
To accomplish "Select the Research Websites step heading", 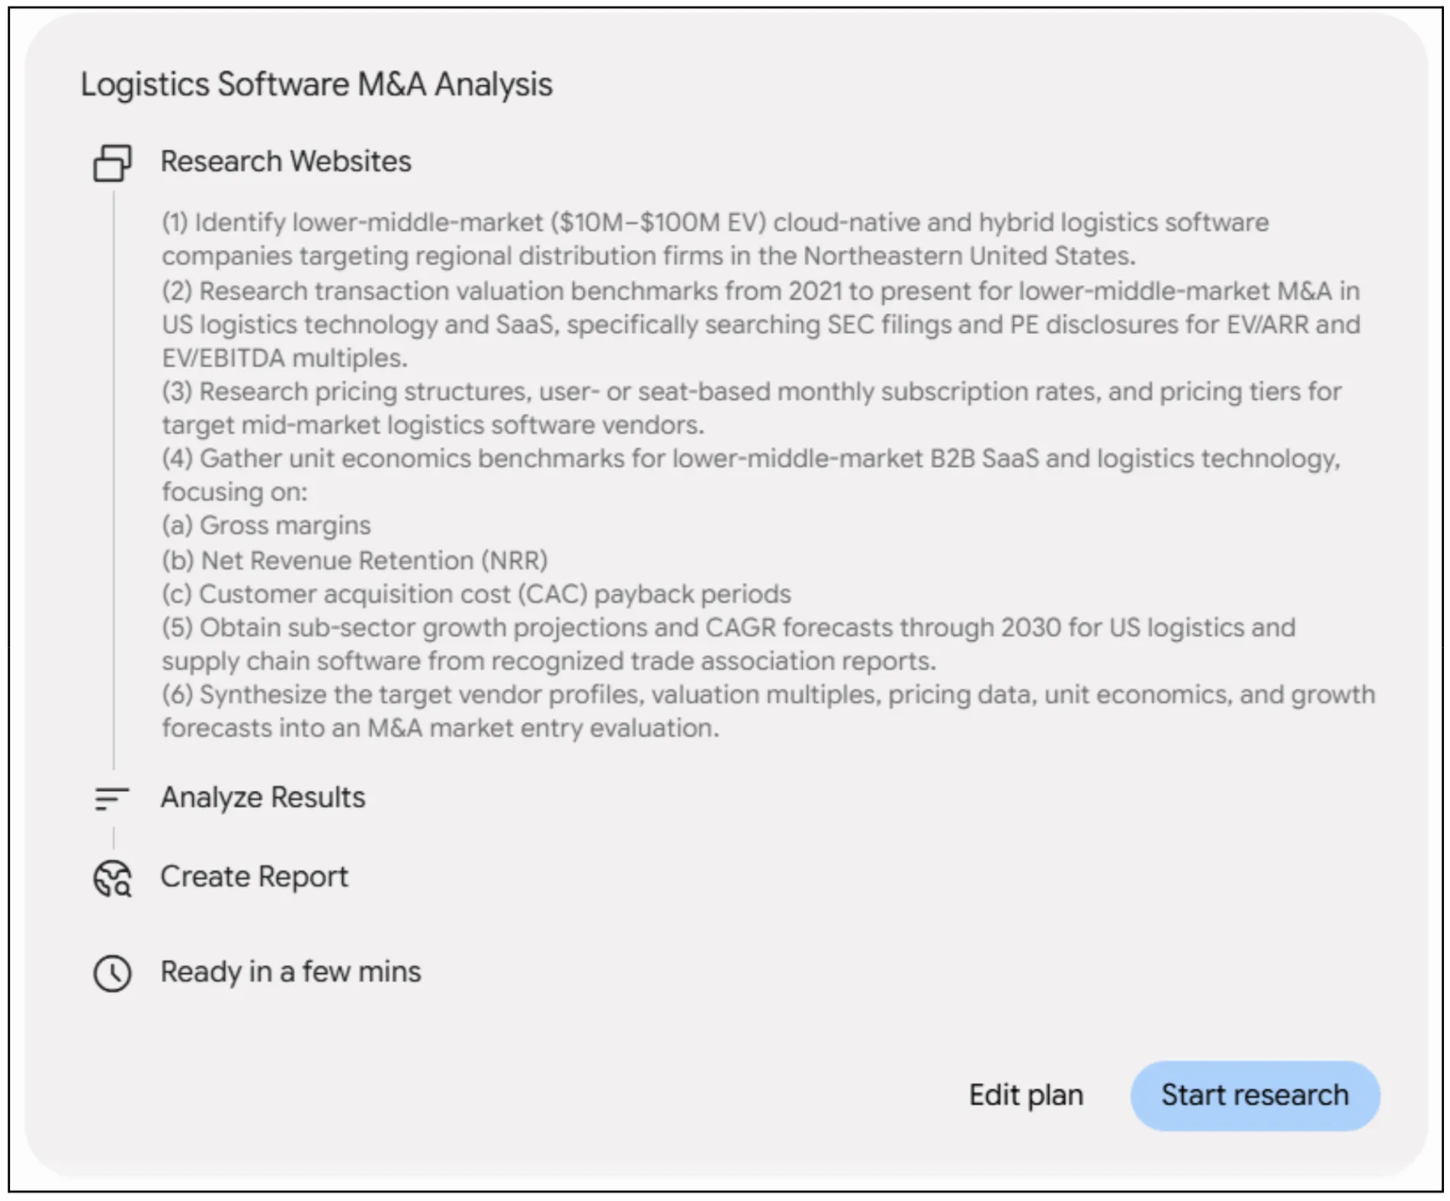I will point(286,162).
